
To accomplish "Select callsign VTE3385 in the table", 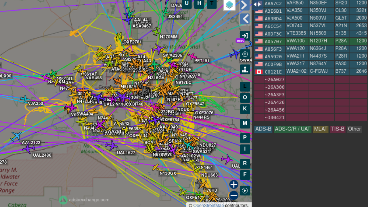I will pos(296,33).
